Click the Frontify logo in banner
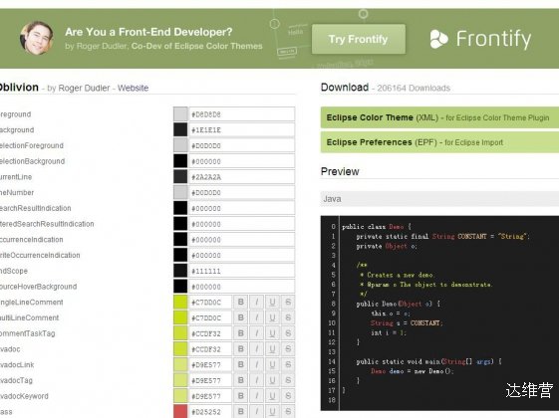Screen dimensions: 559x418 point(480,39)
